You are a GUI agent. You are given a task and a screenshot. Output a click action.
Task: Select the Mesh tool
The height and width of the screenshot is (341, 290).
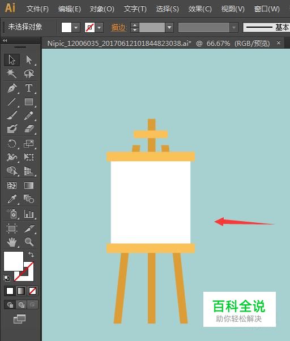tap(12, 185)
